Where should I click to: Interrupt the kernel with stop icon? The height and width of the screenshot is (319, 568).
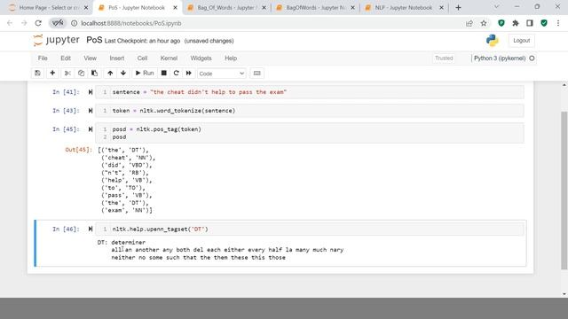click(x=163, y=73)
